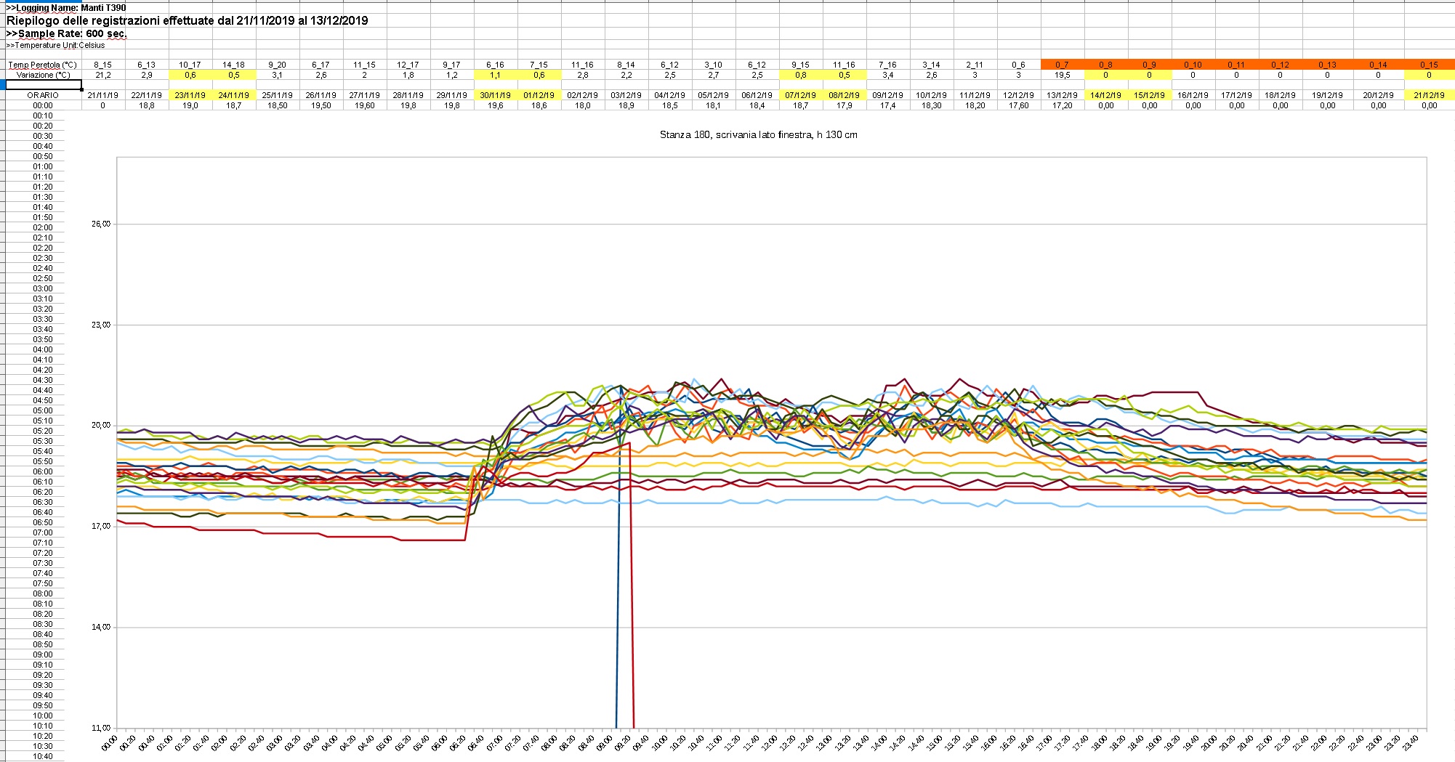This screenshot has height=762, width=1455.
Task: Select the yellow 23/11/19 date cell
Action: click(x=190, y=95)
